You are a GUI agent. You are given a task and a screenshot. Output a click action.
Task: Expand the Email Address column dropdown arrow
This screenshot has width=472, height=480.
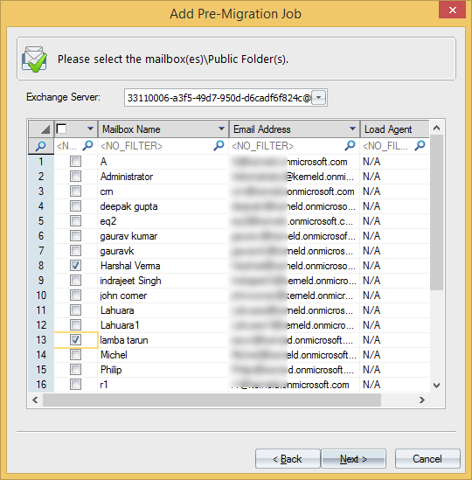[352, 129]
